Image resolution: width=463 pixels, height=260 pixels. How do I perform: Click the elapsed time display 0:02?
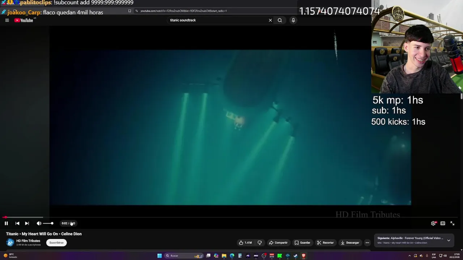64,224
